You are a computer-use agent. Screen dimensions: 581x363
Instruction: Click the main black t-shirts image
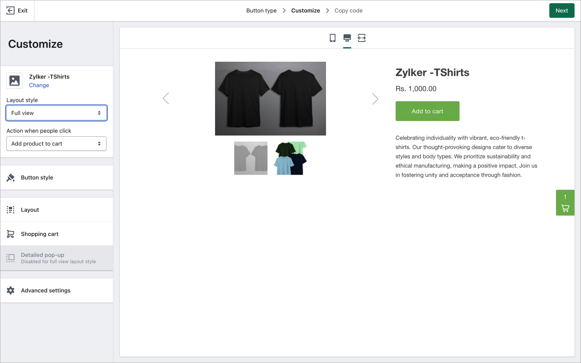click(x=270, y=98)
